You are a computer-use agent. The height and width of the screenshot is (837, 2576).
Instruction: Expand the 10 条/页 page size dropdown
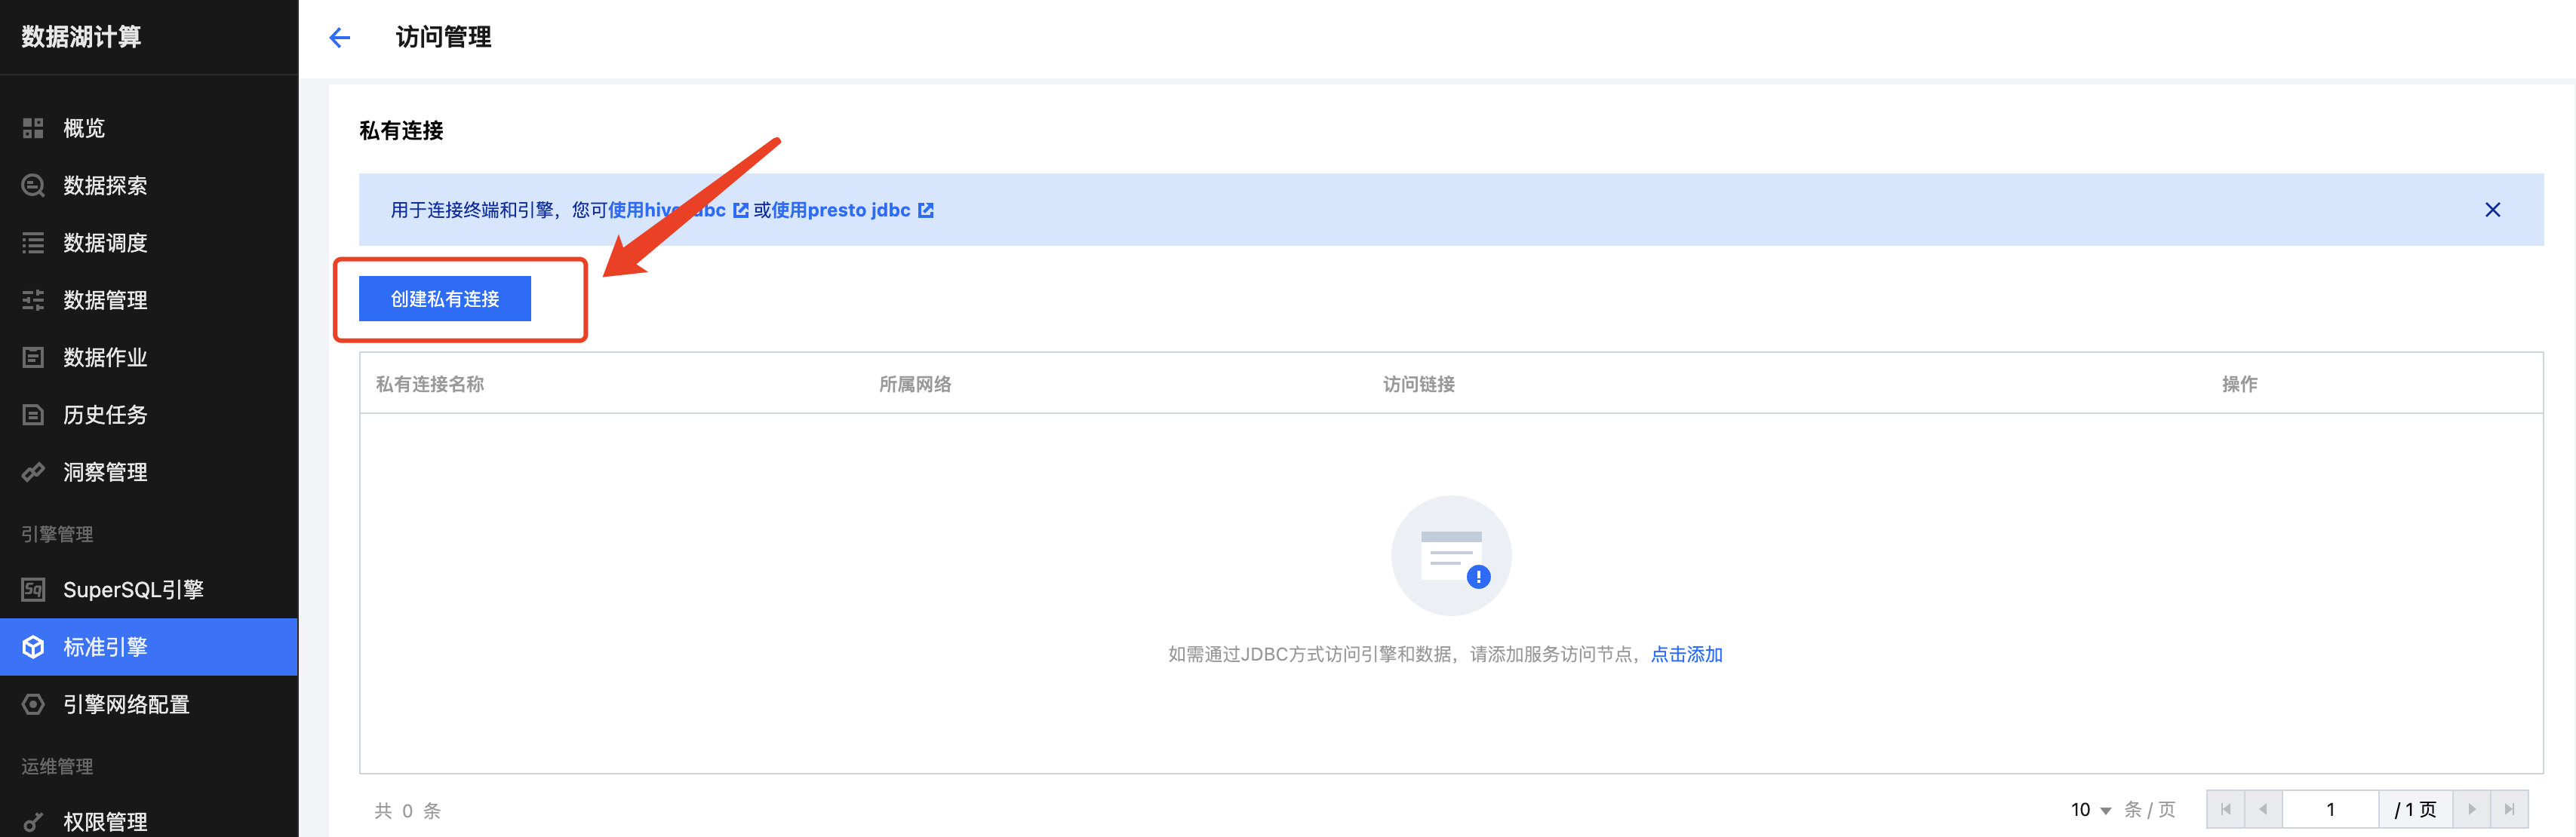(2091, 809)
